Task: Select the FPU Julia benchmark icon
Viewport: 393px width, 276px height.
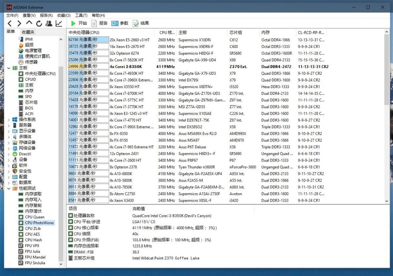Action: [21, 251]
